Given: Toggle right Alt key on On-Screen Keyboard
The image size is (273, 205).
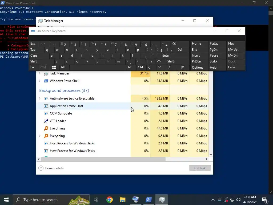Looking at the screenshot, I should [131, 67].
